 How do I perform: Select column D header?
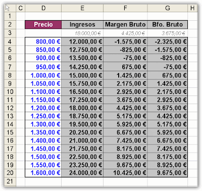click(43, 8)
